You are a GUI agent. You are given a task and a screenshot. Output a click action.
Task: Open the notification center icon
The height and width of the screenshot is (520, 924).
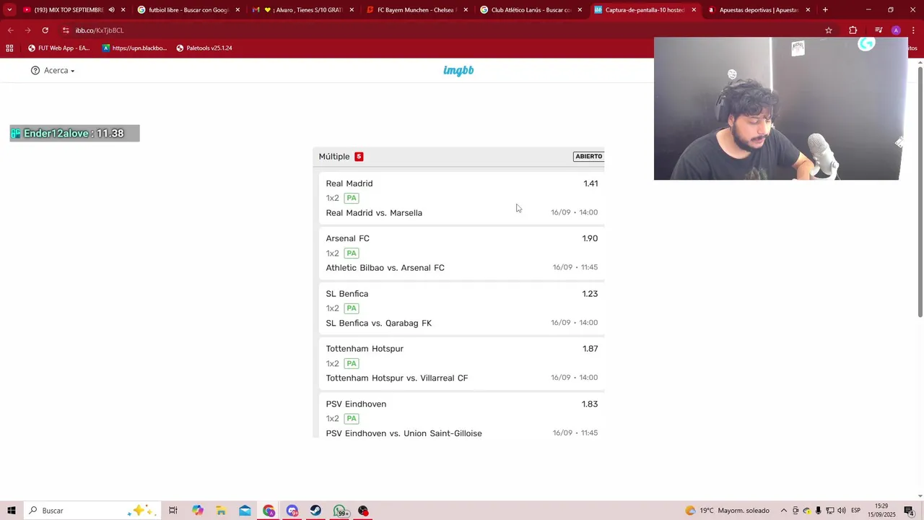click(909, 511)
